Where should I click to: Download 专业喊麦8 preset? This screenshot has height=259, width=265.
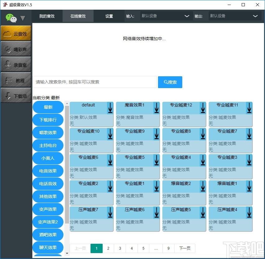pyautogui.click(x=203, y=134)
